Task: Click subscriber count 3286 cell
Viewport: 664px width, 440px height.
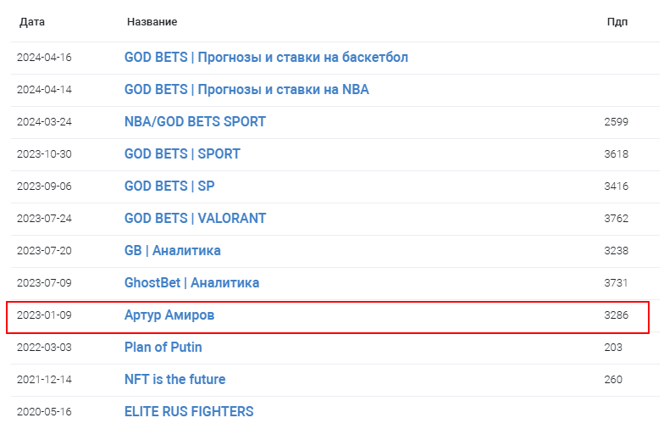Action: pos(617,315)
